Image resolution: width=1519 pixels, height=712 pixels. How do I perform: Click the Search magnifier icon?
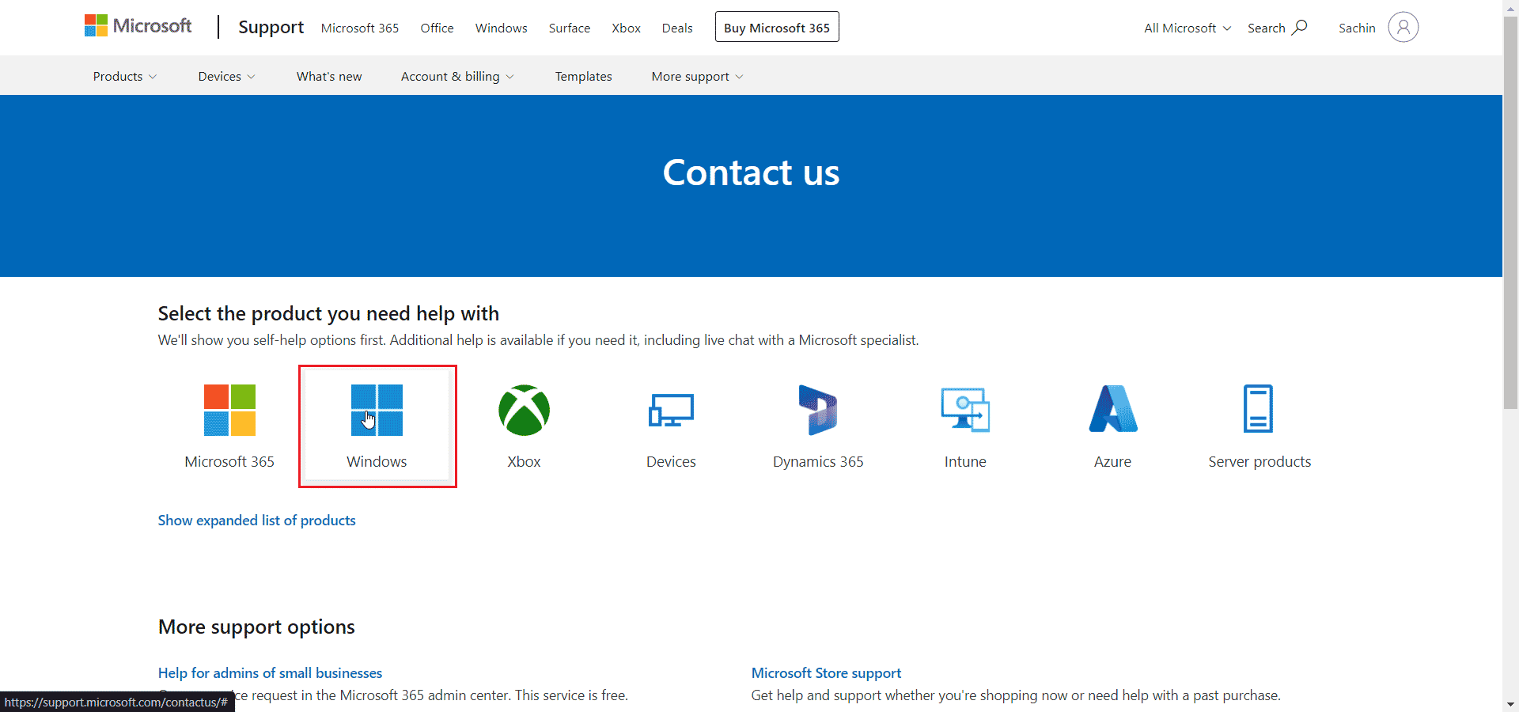coord(1299,28)
